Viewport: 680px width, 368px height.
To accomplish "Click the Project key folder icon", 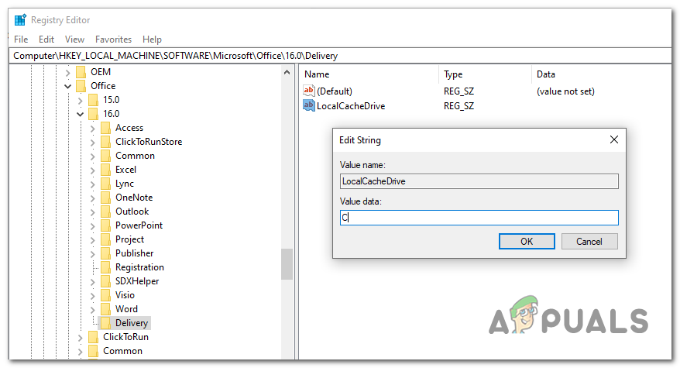I will point(105,239).
